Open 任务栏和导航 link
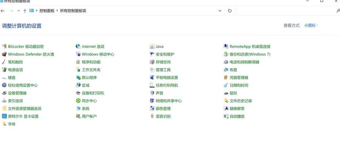The height and width of the screenshot is (161, 340). tap(167, 85)
